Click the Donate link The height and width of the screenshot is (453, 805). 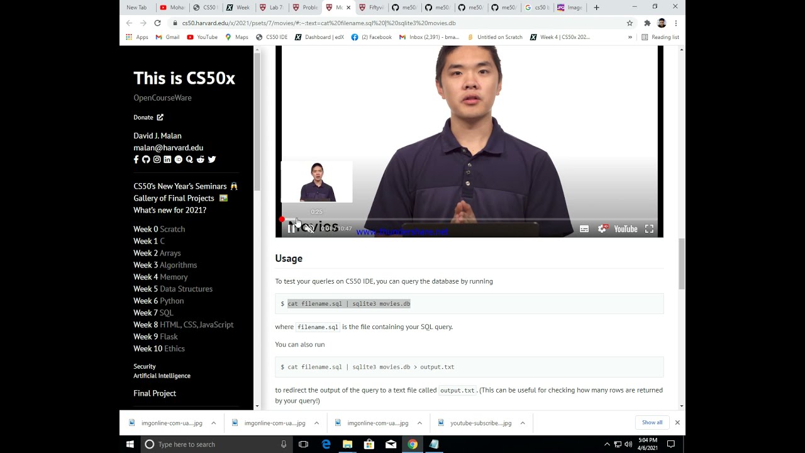[x=148, y=117]
